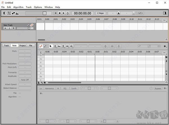169x125 pixels.
Task: Select the Pitch tool
Action: [x=55, y=46]
